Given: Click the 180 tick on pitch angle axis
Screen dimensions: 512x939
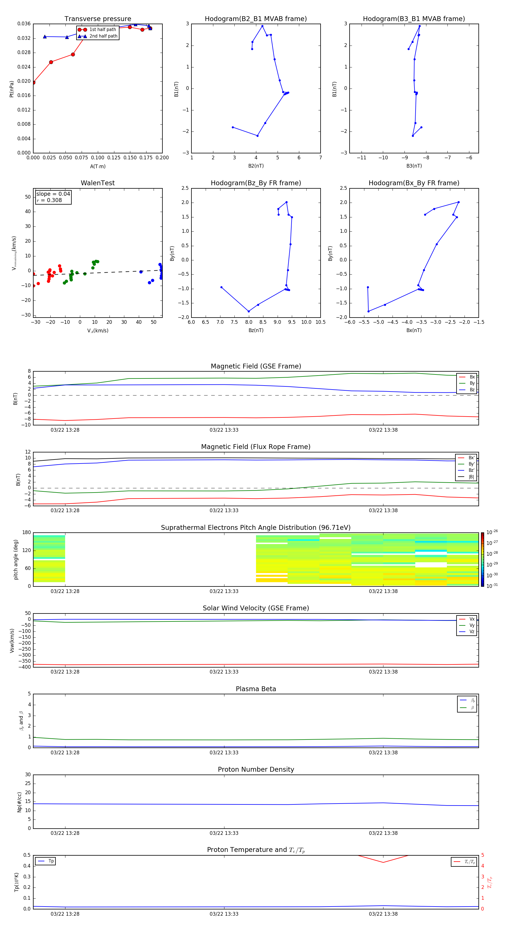Looking at the screenshot, I should point(27,533).
